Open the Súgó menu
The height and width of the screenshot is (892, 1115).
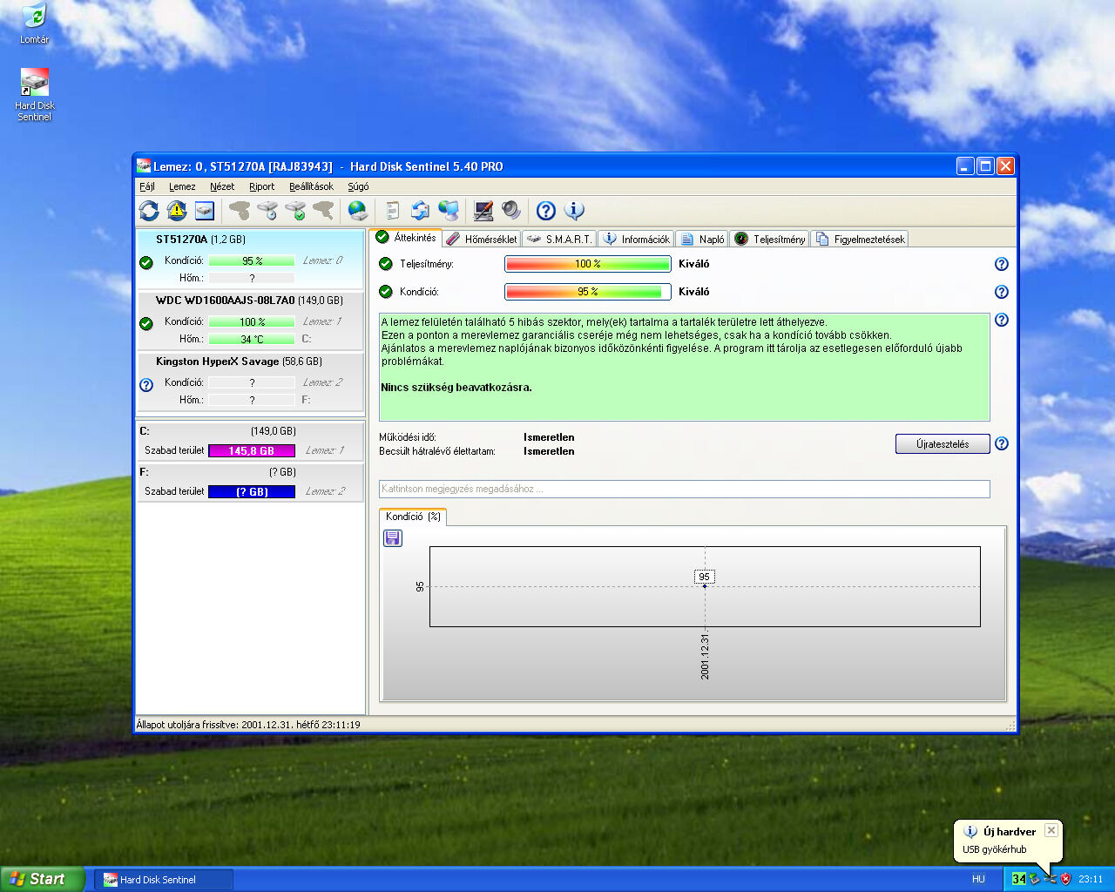click(x=358, y=186)
